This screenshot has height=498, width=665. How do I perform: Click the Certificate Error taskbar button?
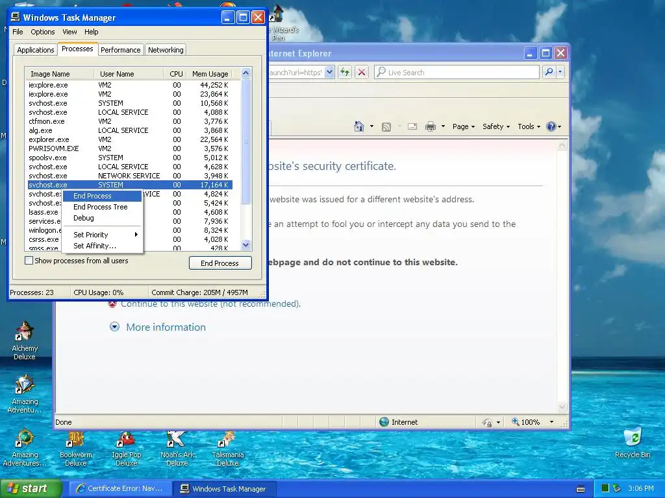pos(120,488)
